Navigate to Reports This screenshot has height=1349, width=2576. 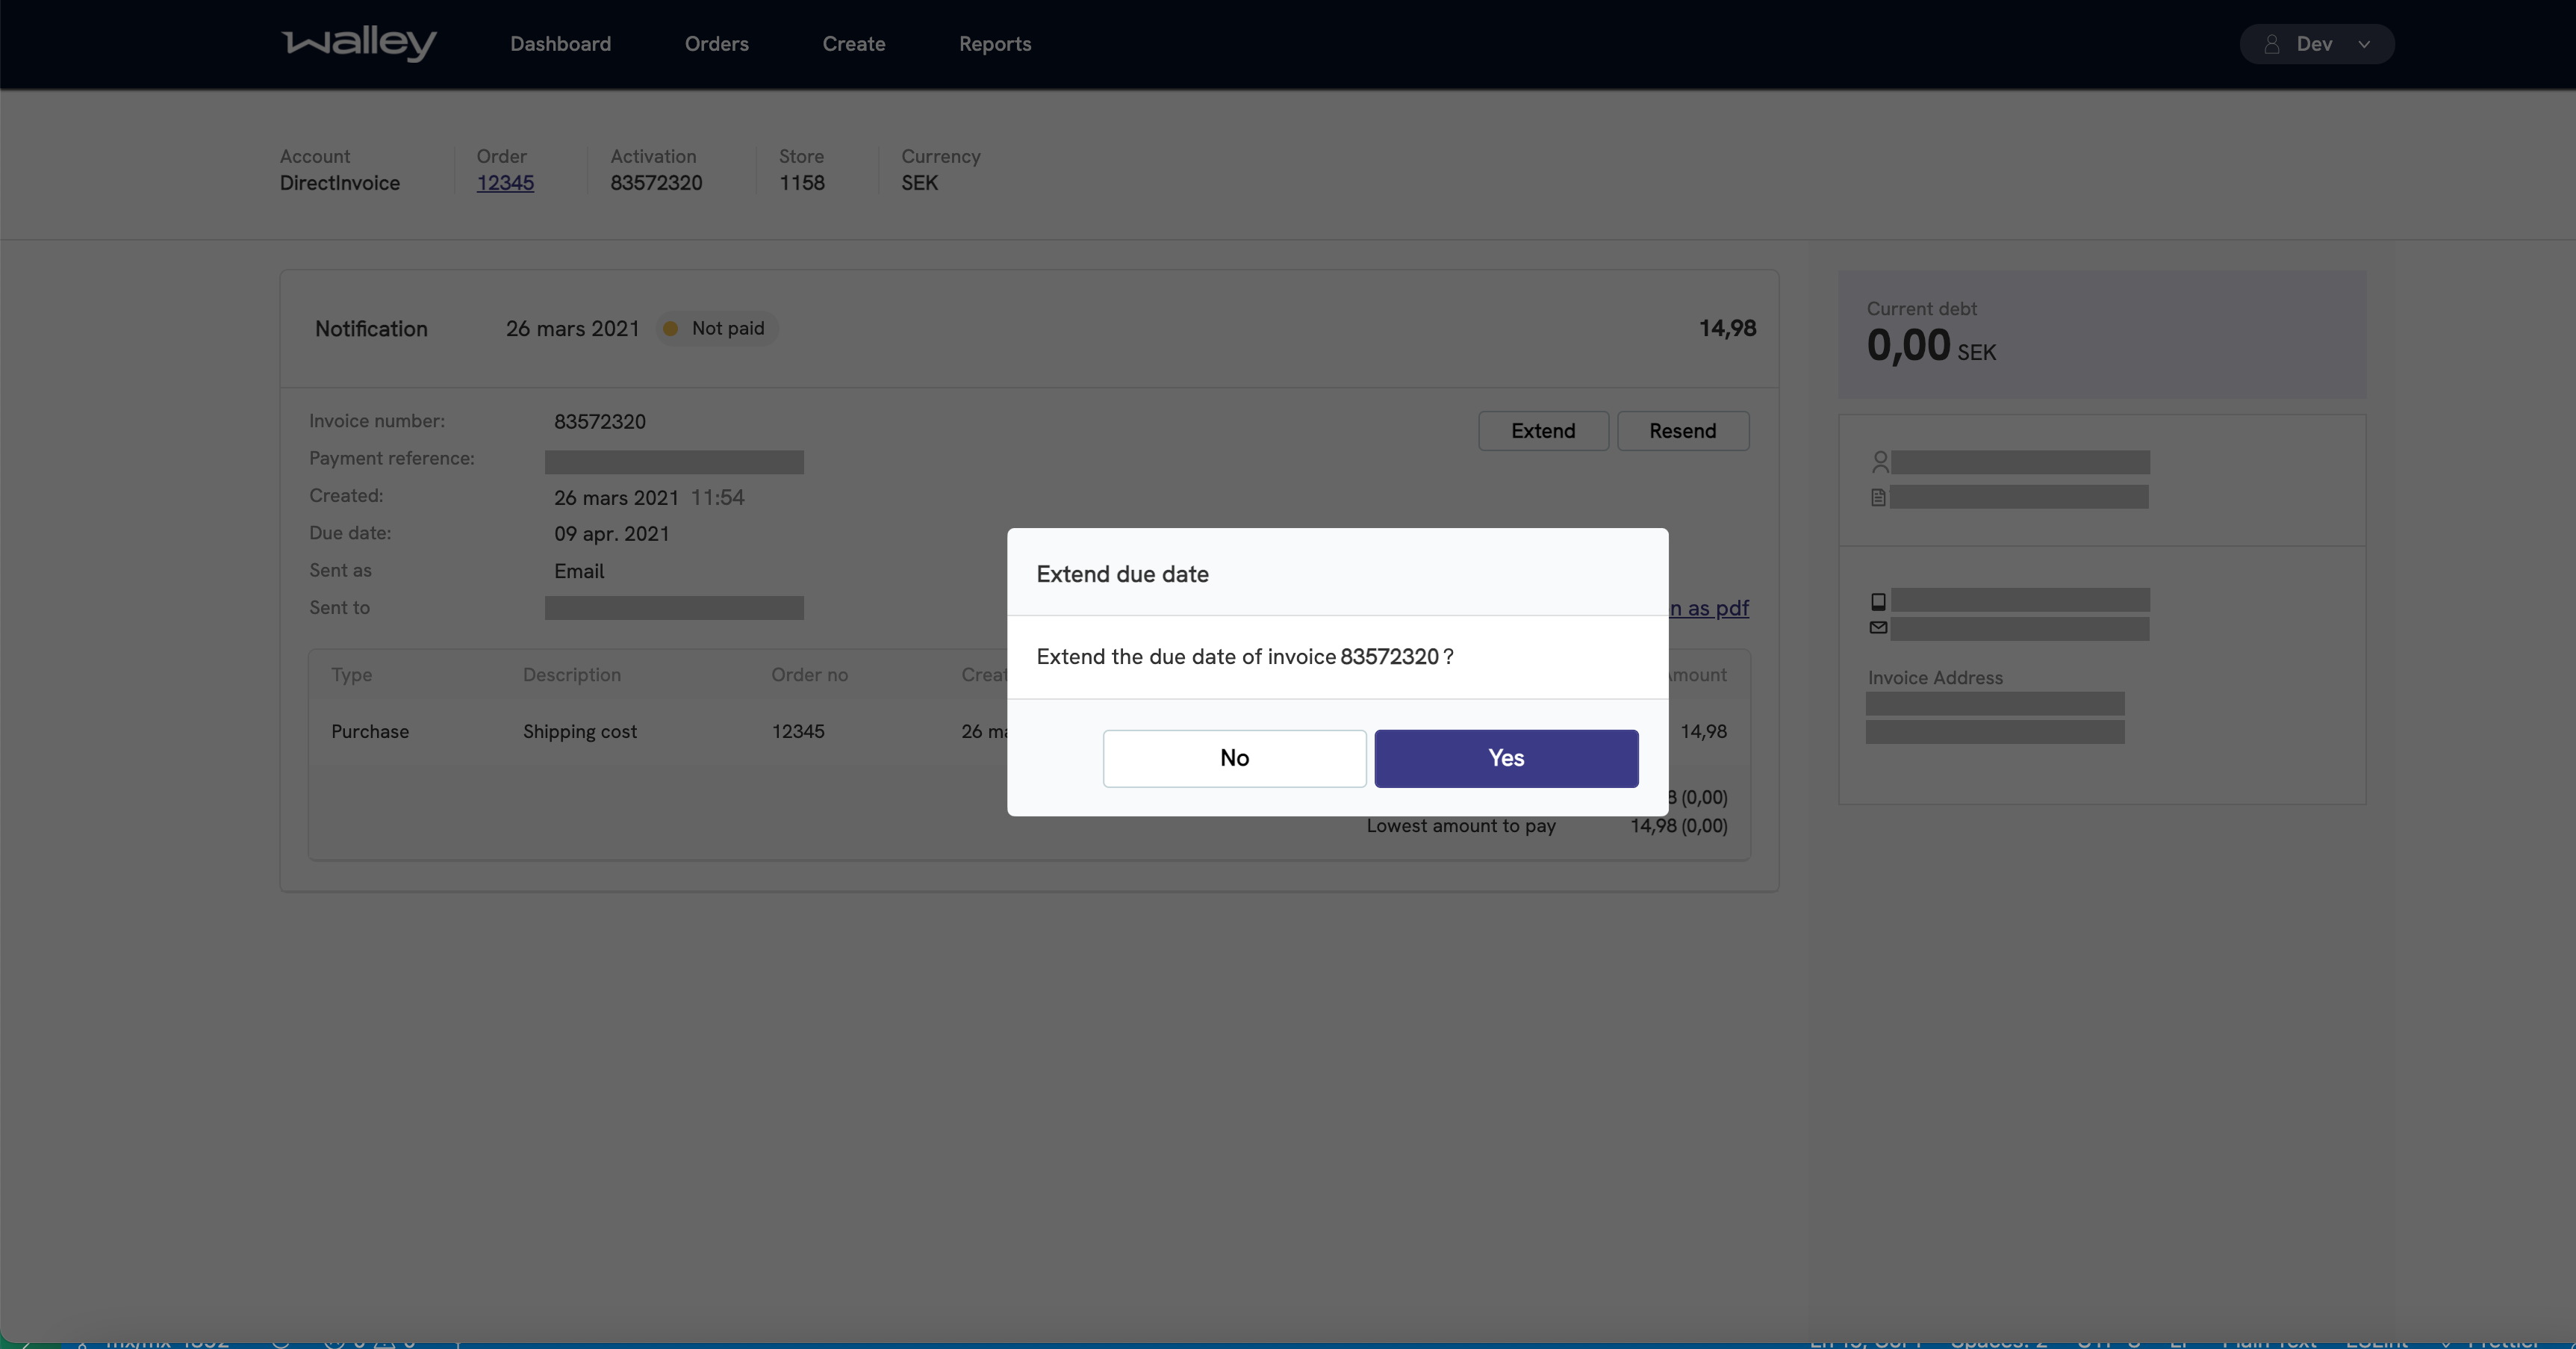coord(994,44)
